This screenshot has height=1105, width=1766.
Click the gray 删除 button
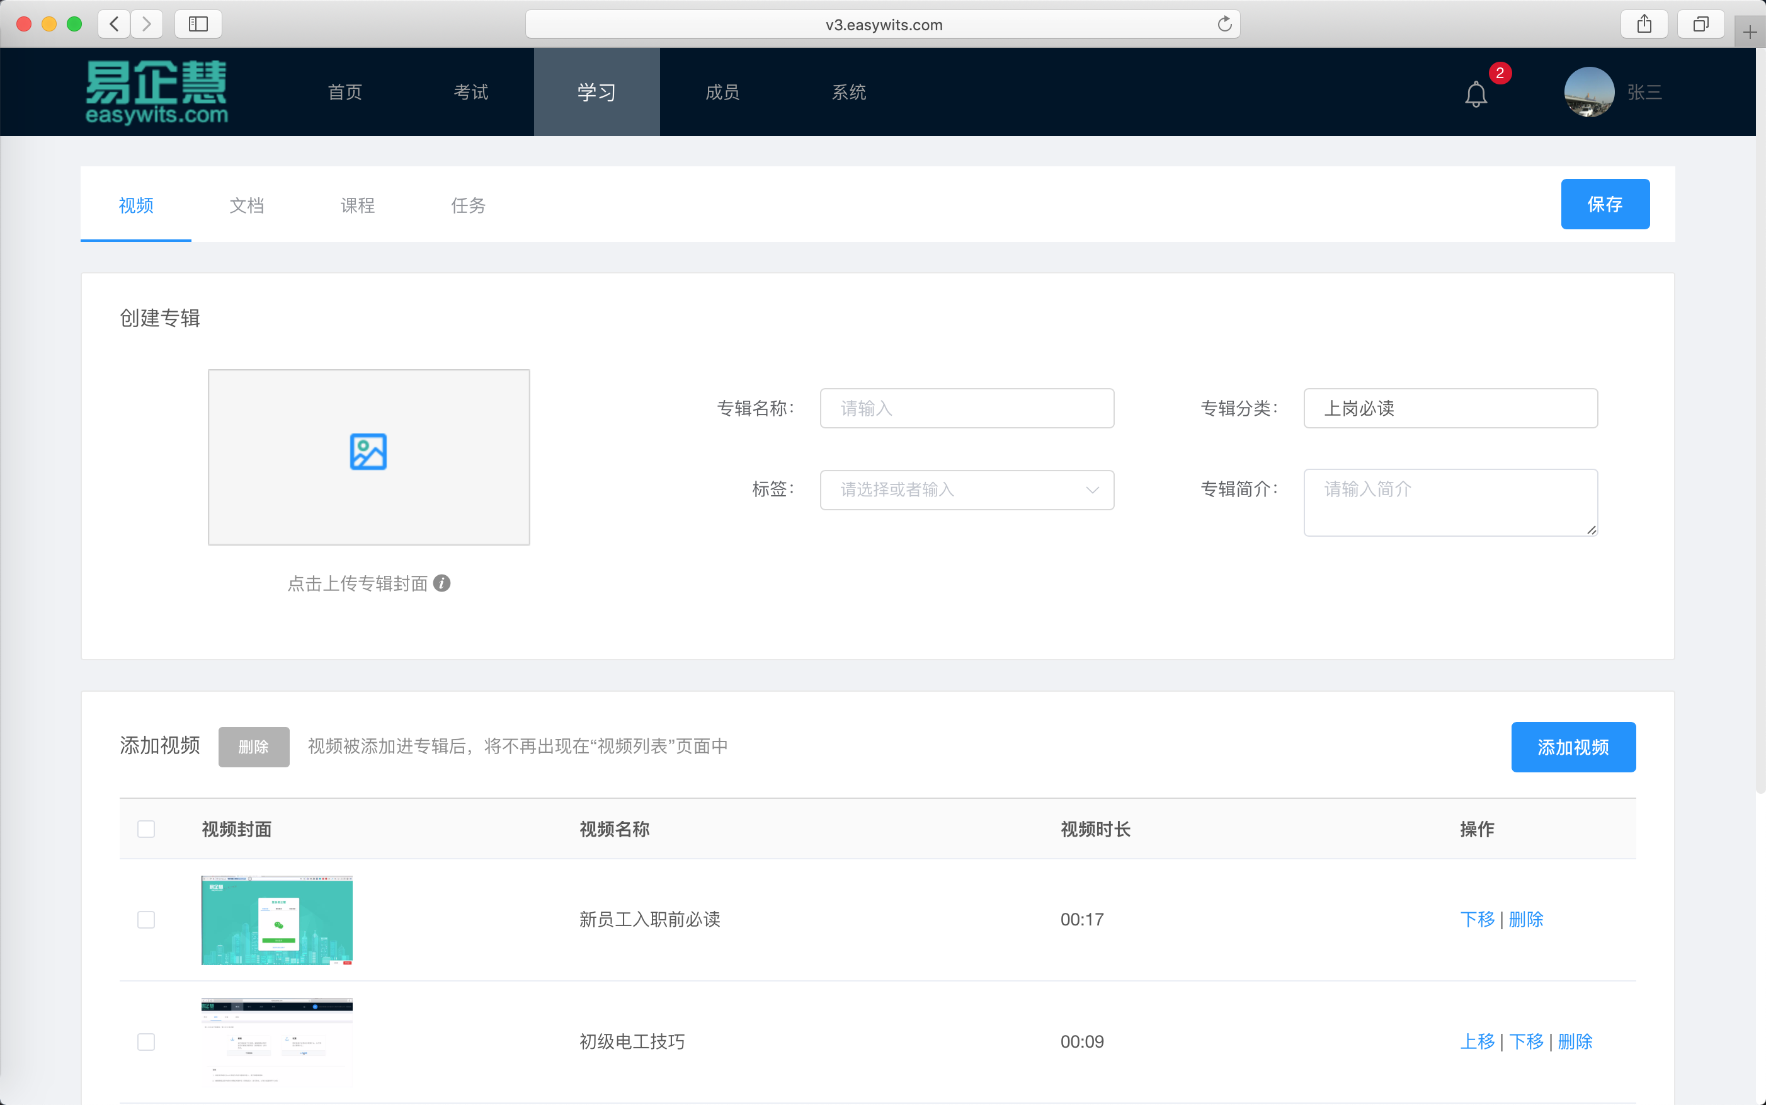[x=254, y=747]
